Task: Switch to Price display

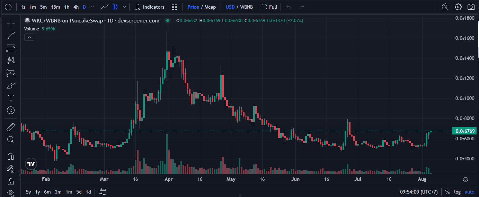Action: pyautogui.click(x=193, y=7)
